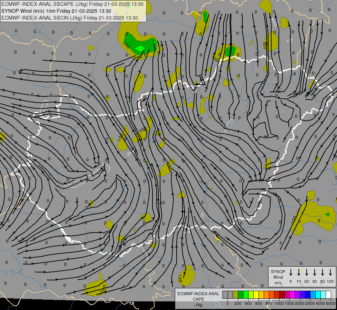Click the 10 m/s wind arrow in the legend
337x310 pixels.
pos(298,272)
